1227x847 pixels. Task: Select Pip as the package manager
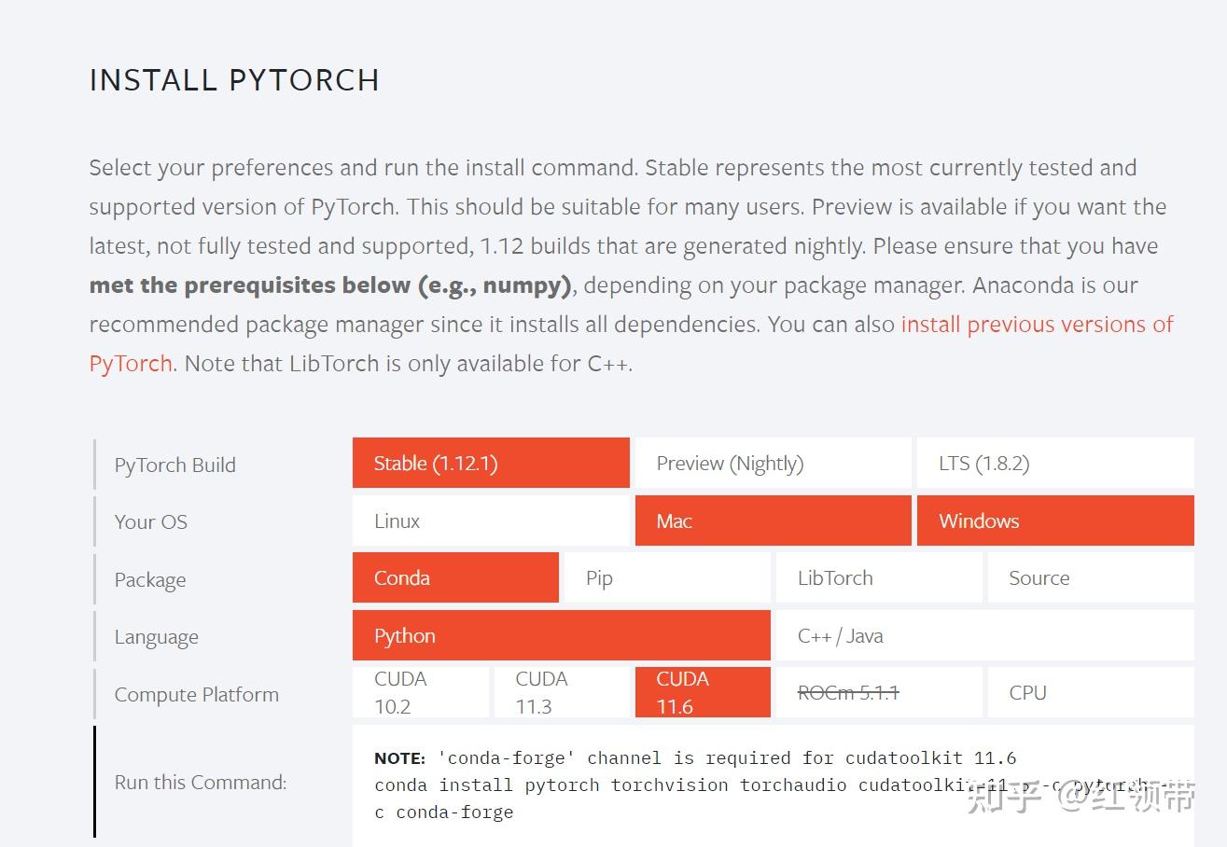pos(666,577)
